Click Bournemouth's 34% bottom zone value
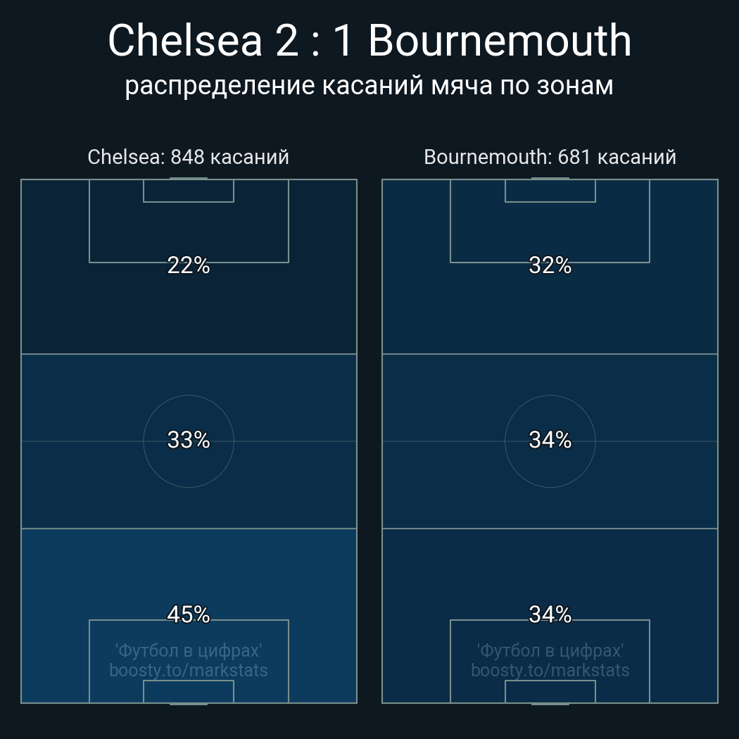This screenshot has height=739, width=739. (550, 614)
